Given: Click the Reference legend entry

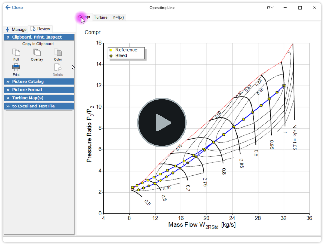Looking at the screenshot, I should click(x=126, y=50).
